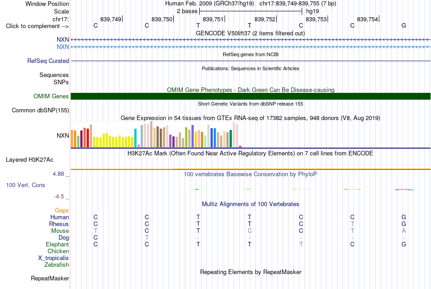Image resolution: width=431 pixels, height=289 pixels.
Task: Click the Elephant species label
Action: pos(57,245)
